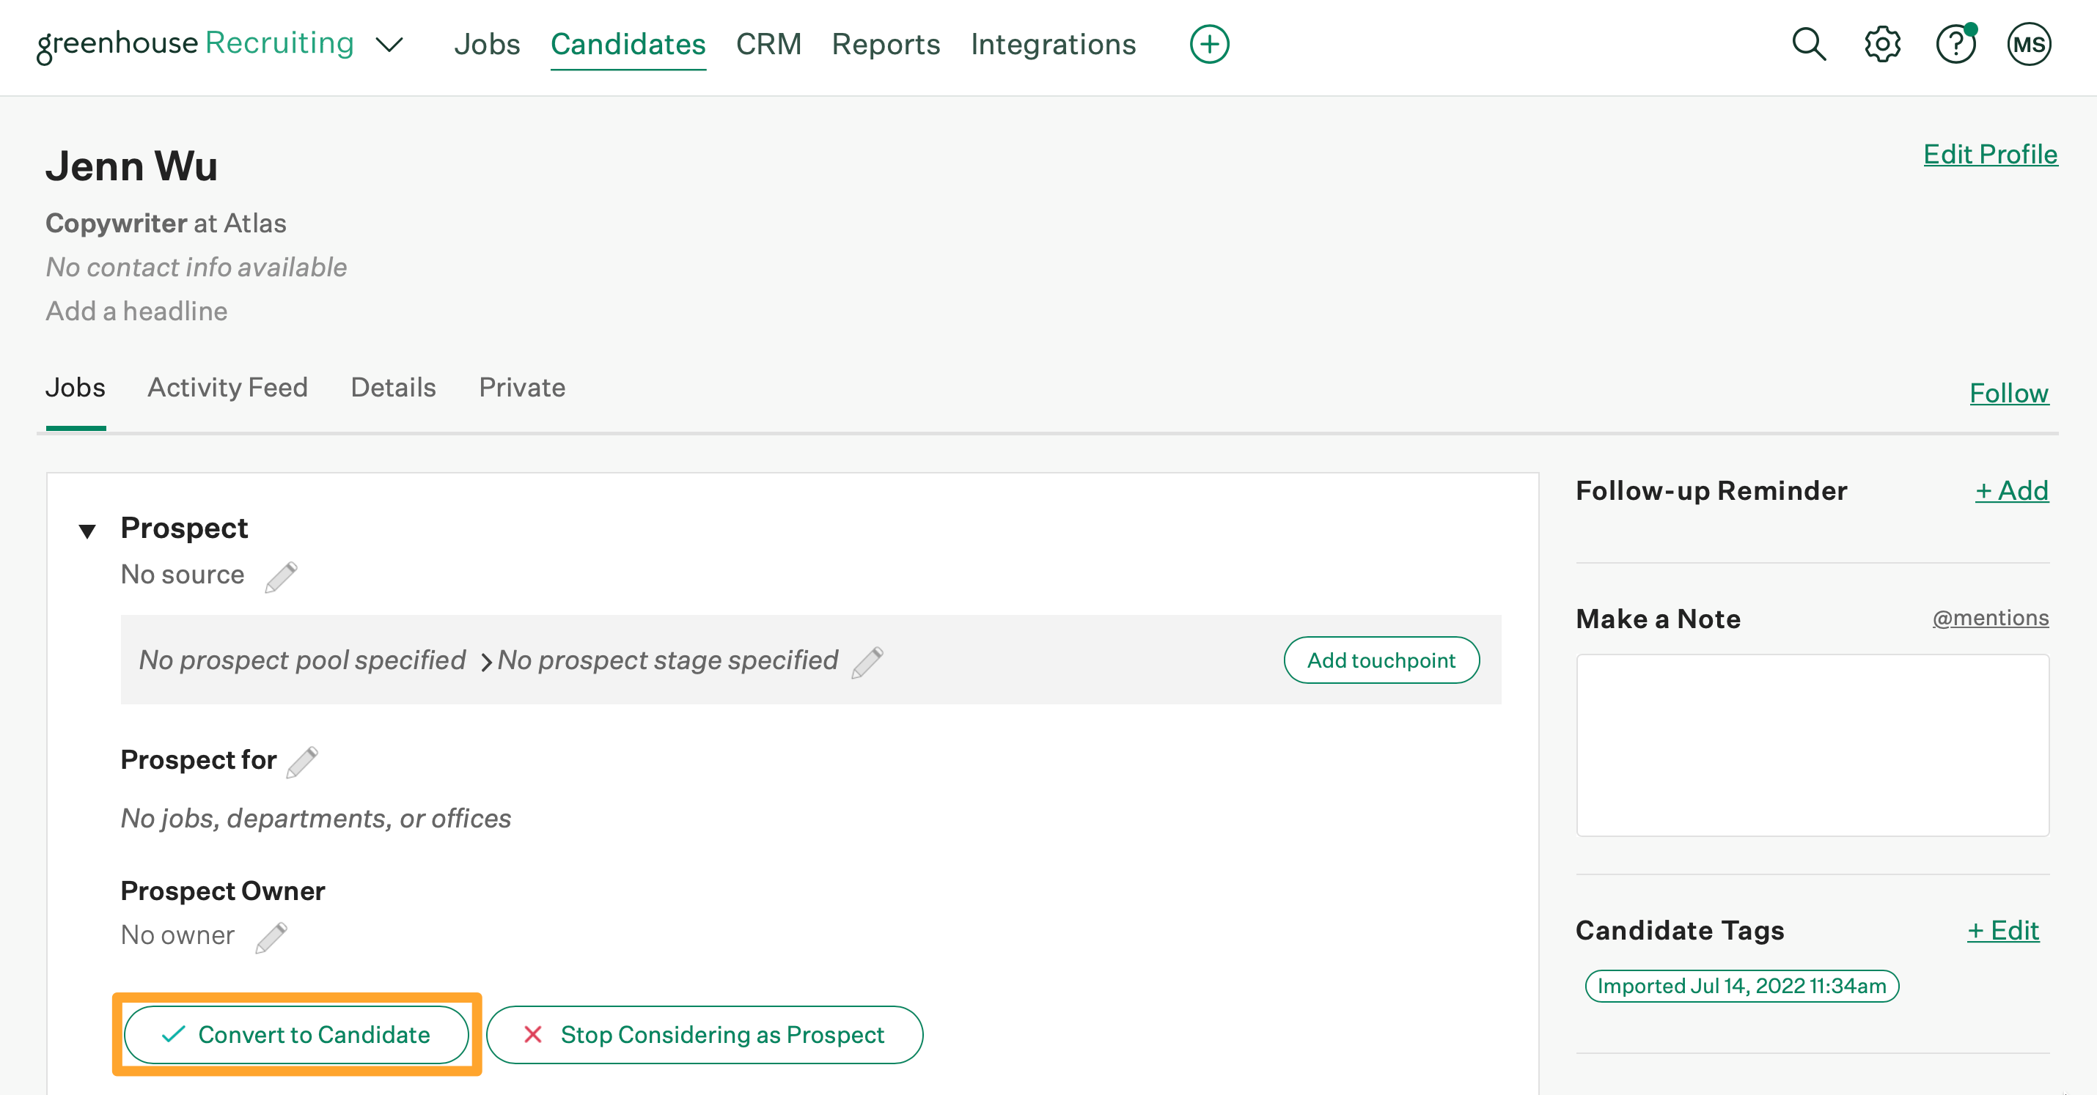This screenshot has height=1095, width=2097.
Task: Open settings via the gear icon
Action: click(x=1881, y=44)
